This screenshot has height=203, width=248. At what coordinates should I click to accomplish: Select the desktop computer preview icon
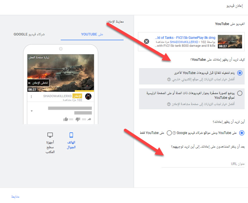click(x=50, y=135)
